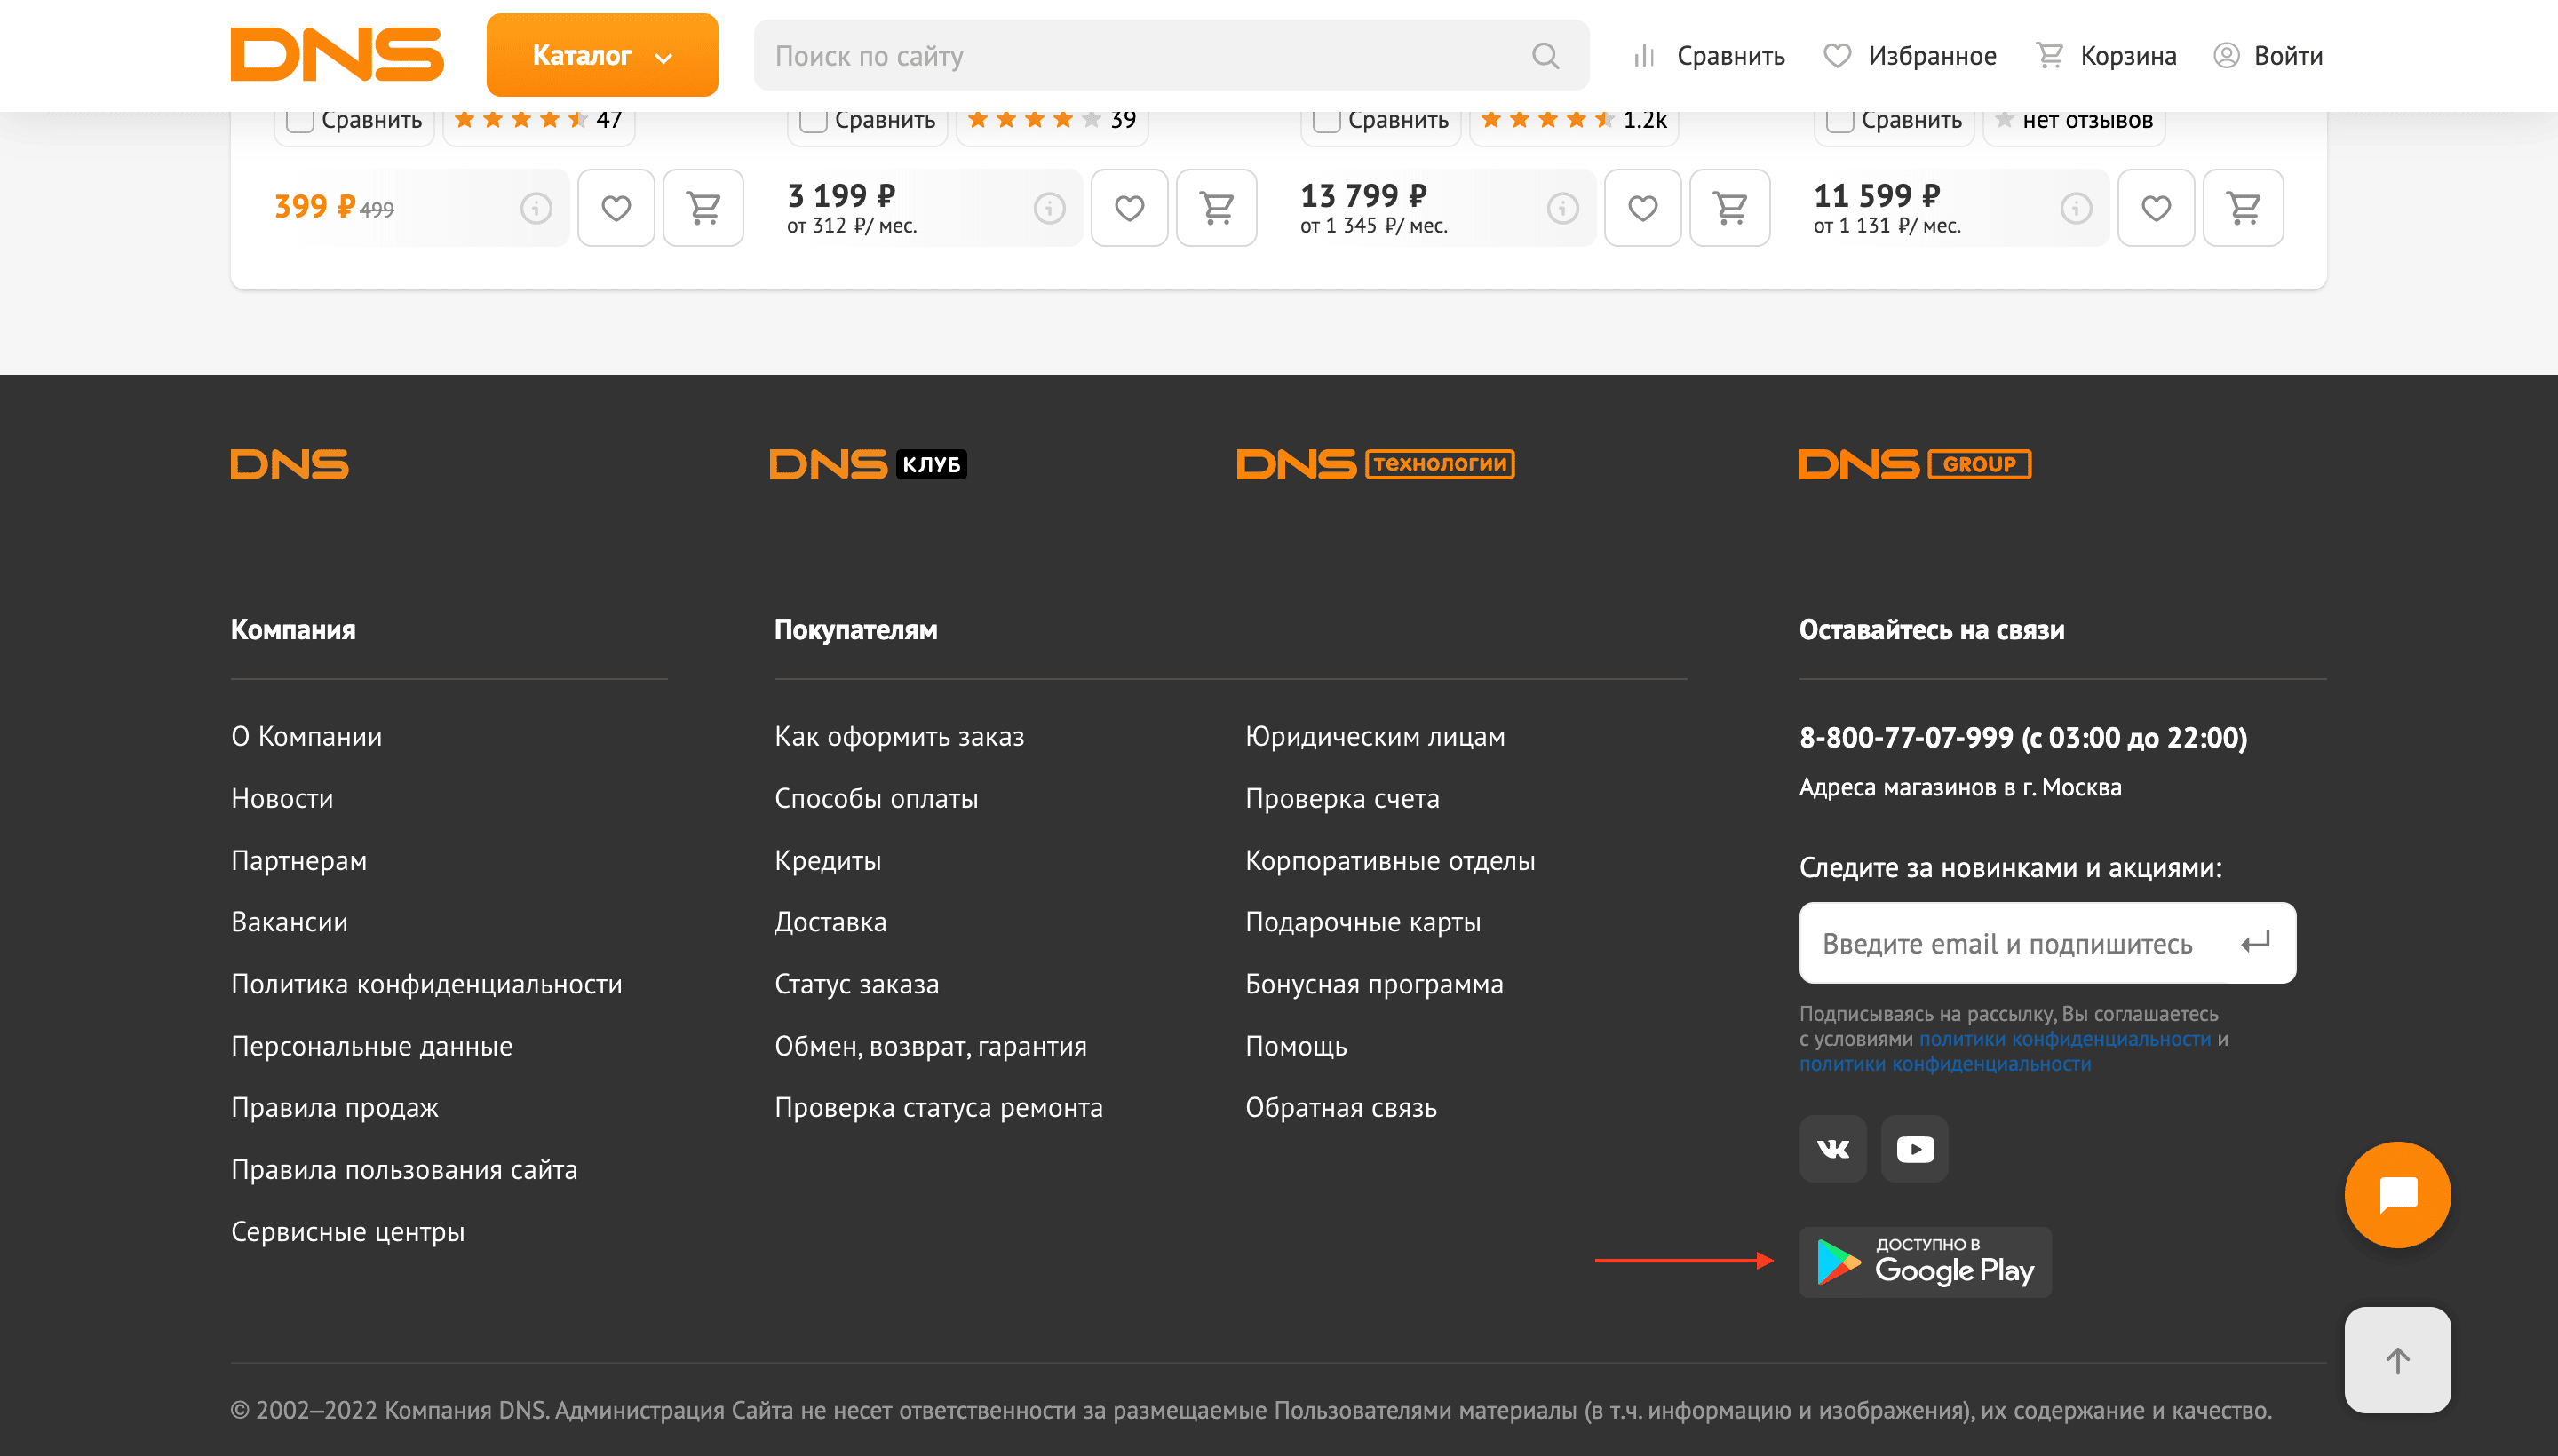
Task: Submit email with the enter arrow icon
Action: [2255, 942]
